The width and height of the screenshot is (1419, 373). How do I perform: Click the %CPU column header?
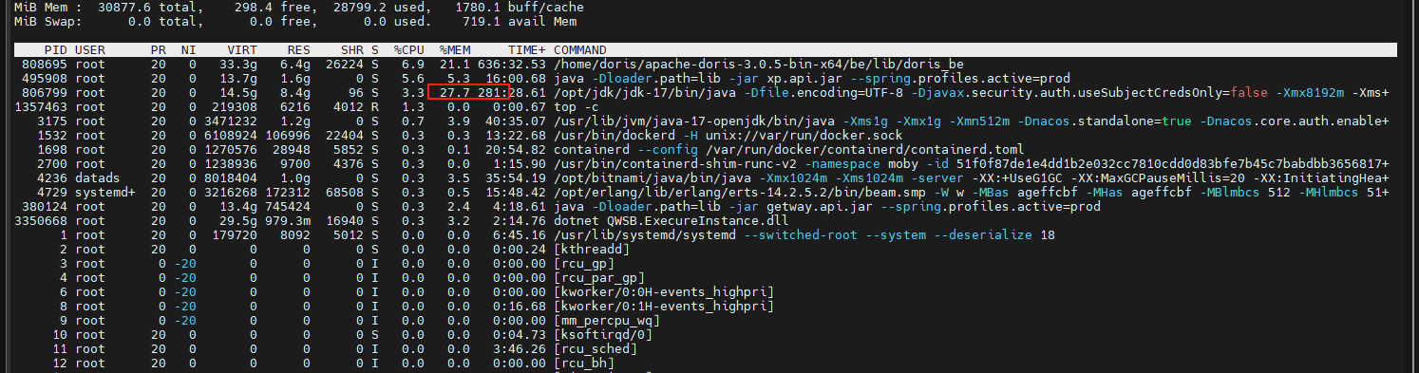coord(410,49)
